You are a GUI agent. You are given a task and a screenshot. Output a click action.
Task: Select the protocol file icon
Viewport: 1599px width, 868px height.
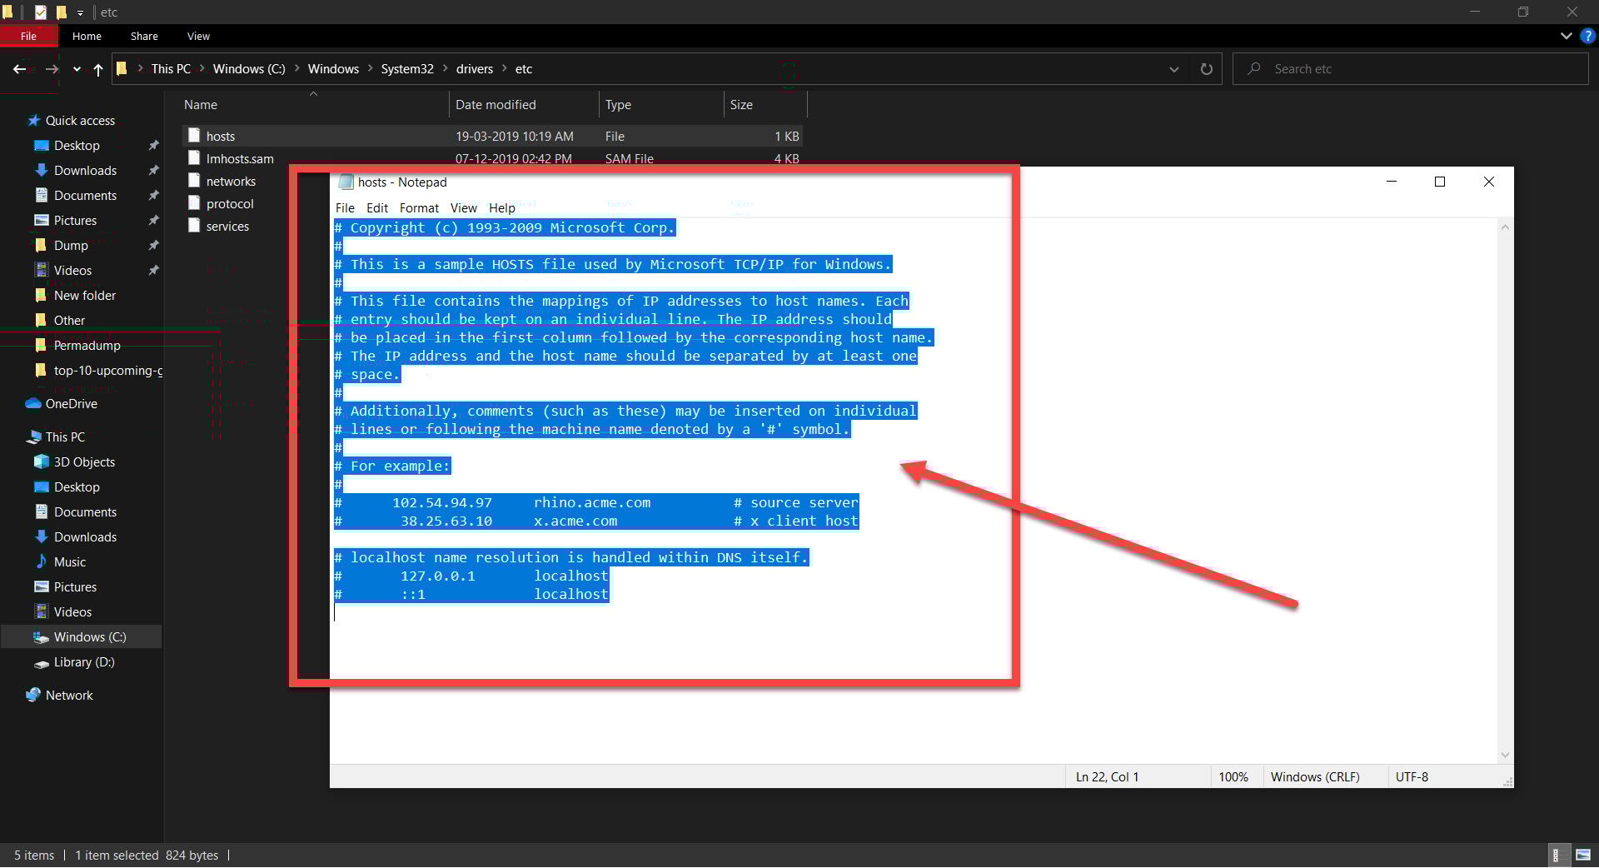pos(194,202)
